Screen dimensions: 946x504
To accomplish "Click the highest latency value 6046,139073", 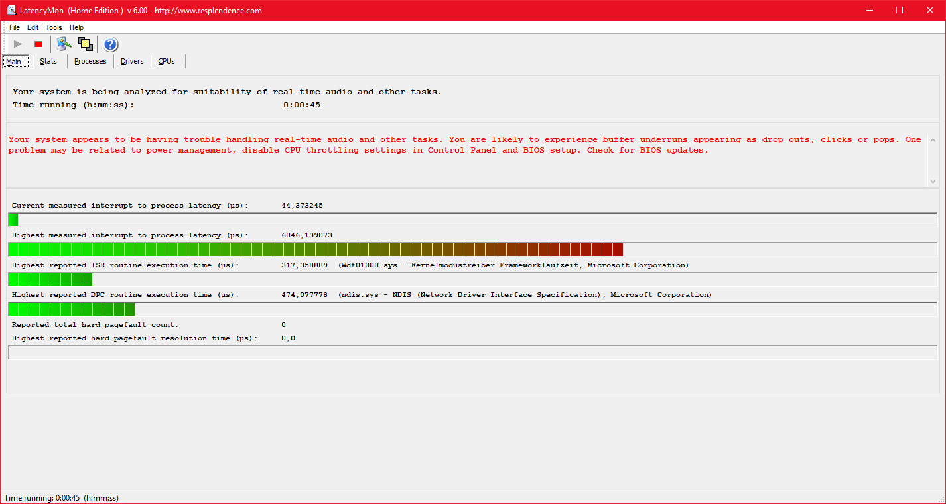I will click(306, 235).
